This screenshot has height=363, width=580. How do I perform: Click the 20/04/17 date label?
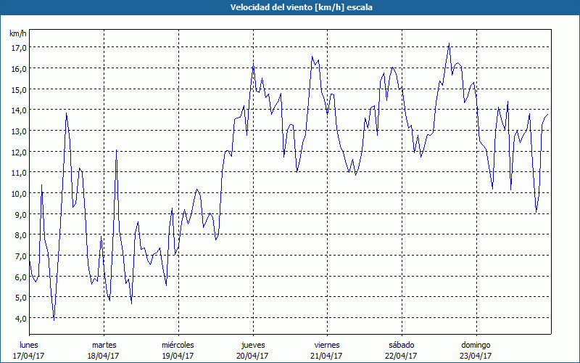(253, 355)
